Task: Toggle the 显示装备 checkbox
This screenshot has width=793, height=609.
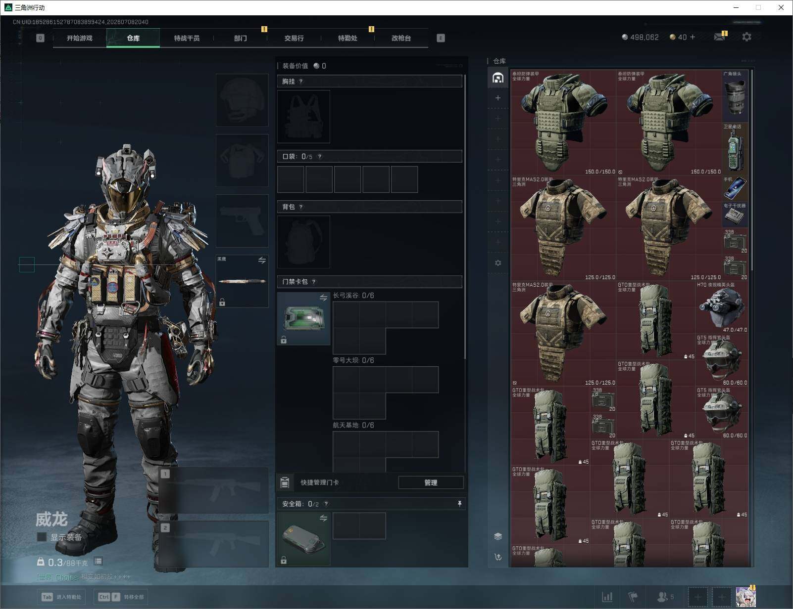Action: 42,537
